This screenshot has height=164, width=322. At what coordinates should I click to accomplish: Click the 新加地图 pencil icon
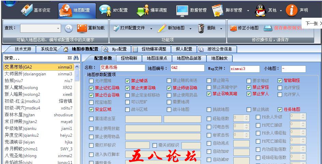162,28
